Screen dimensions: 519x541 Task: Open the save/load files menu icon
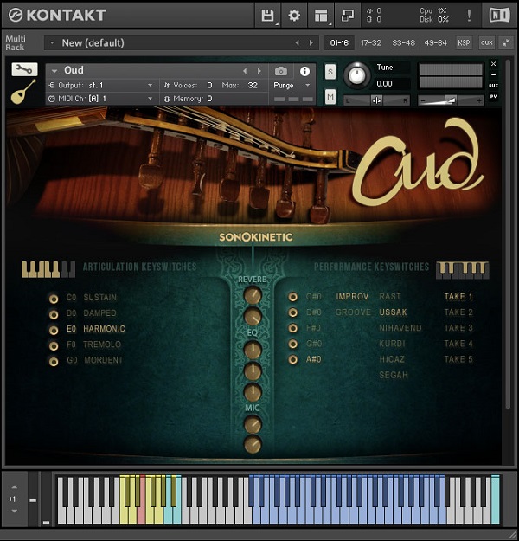point(267,16)
